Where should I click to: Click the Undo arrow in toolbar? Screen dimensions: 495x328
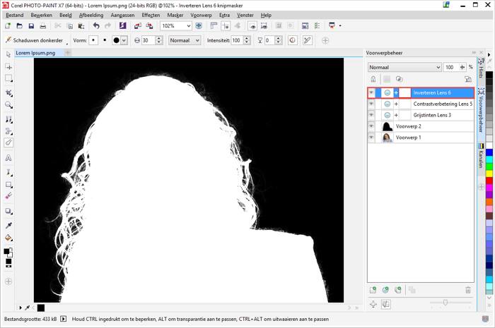pos(96,26)
